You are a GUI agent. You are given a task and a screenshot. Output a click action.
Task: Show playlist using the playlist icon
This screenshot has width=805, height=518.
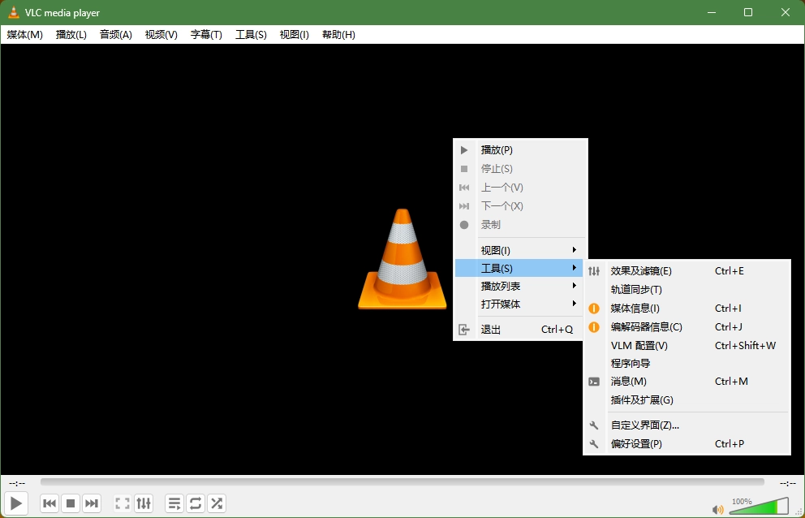174,503
